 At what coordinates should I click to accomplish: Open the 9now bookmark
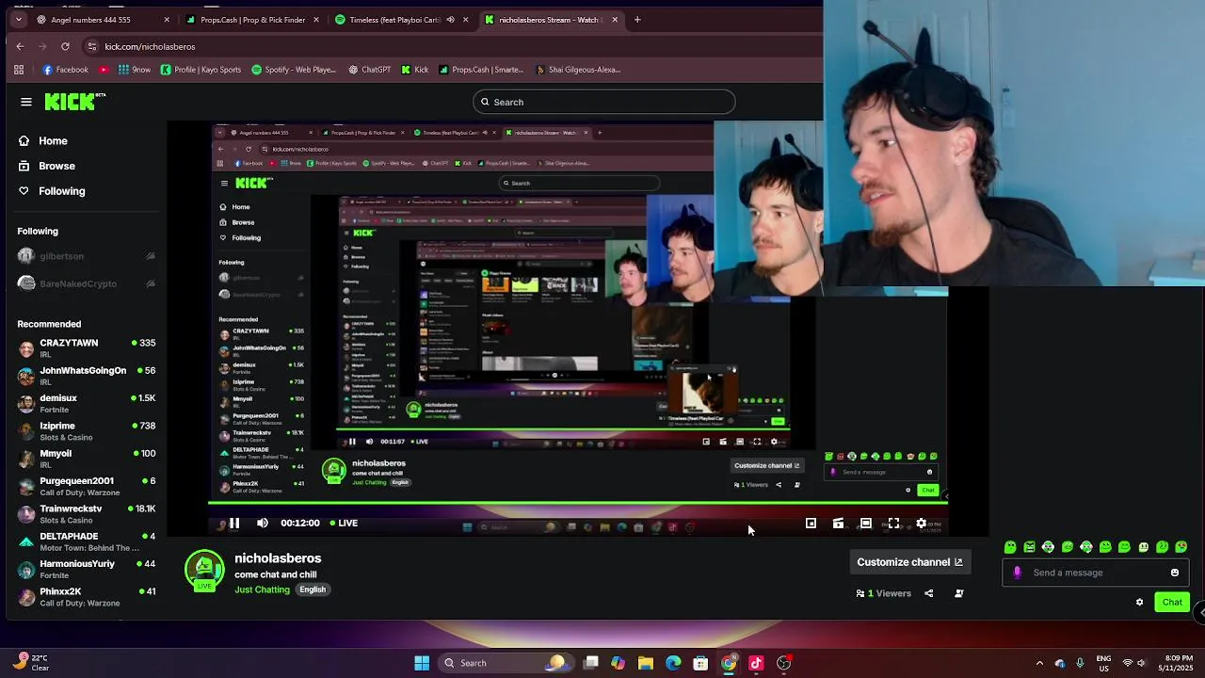click(134, 70)
